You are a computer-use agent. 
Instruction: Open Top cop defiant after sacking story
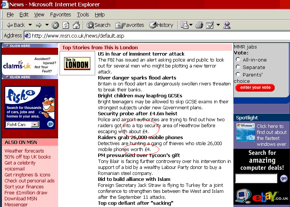(x=135, y=203)
